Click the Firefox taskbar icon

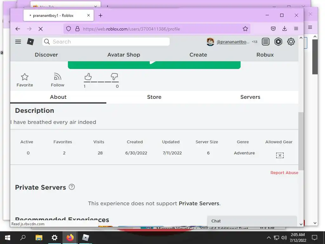click(x=70, y=238)
